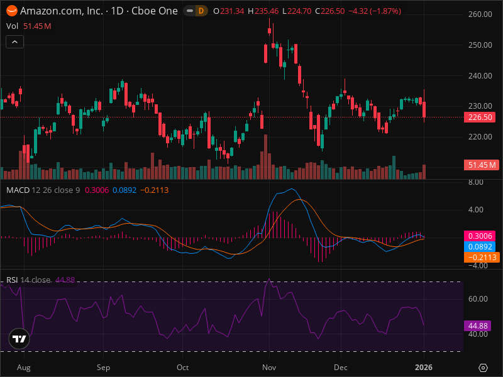
Task: Click the orange −0.2113 axis label
Action: (x=482, y=258)
